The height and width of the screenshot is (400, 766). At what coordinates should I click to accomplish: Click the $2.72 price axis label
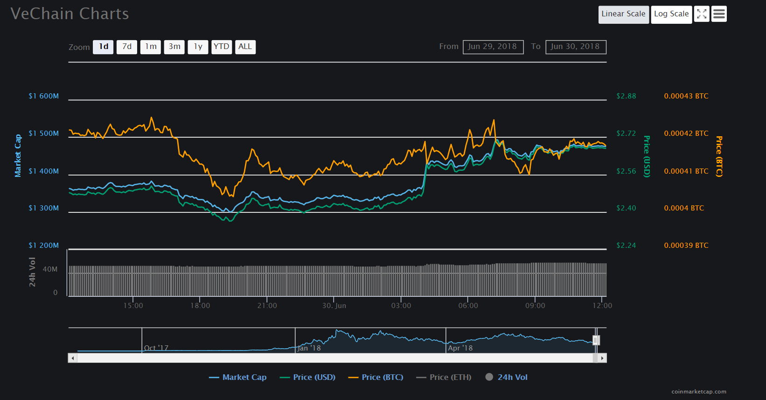pyautogui.click(x=626, y=133)
